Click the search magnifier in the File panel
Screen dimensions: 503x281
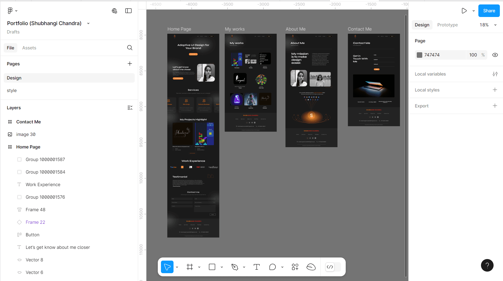tap(130, 48)
